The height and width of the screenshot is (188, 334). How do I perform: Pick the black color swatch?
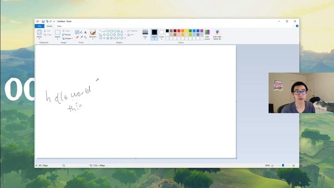click(x=167, y=31)
